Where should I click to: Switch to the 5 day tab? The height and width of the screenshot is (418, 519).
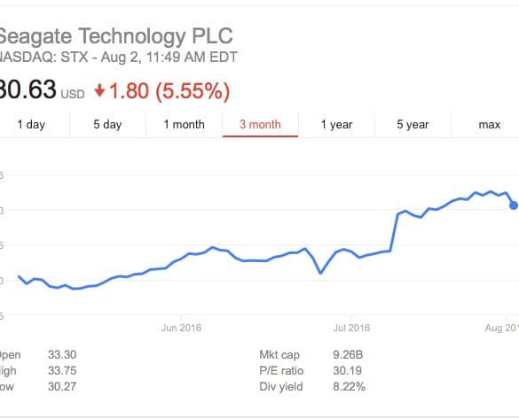click(107, 125)
